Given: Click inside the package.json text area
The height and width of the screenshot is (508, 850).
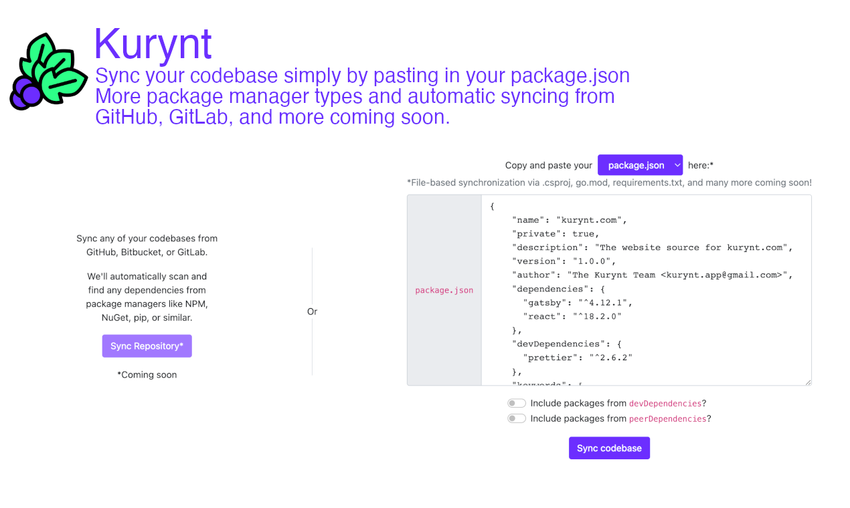Looking at the screenshot, I should [x=646, y=290].
